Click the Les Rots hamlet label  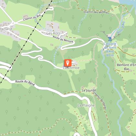[53, 33]
